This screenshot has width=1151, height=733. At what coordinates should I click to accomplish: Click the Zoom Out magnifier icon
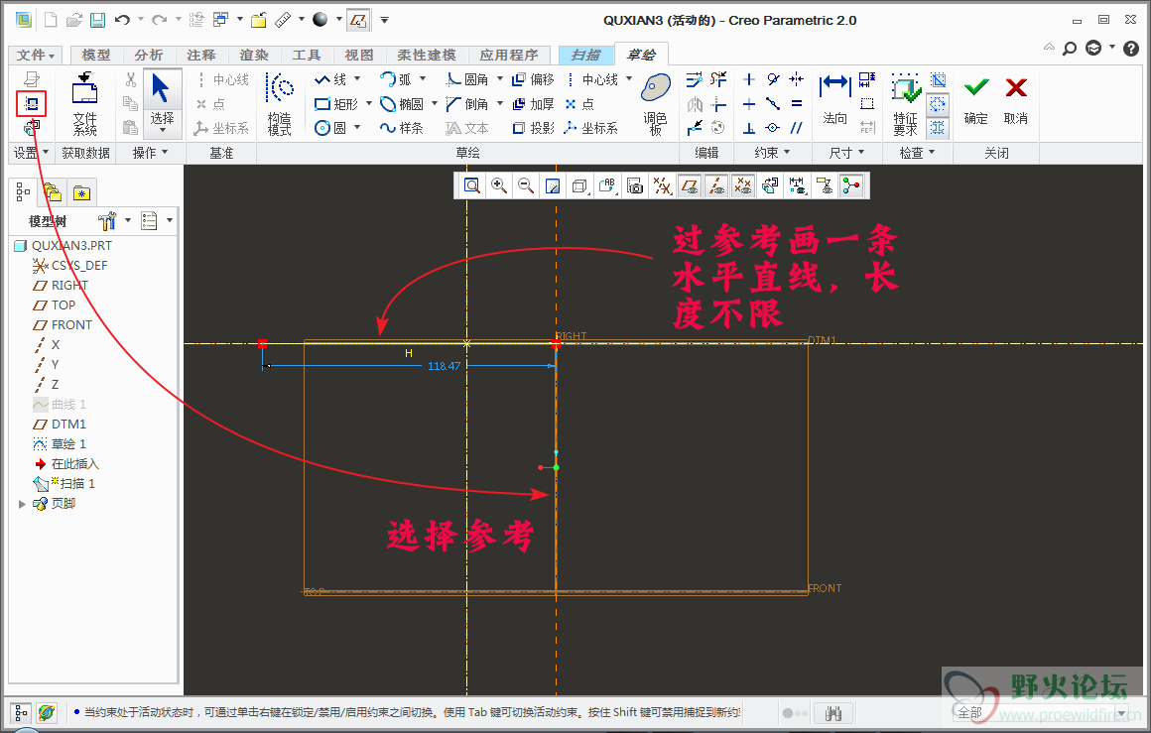(x=526, y=185)
